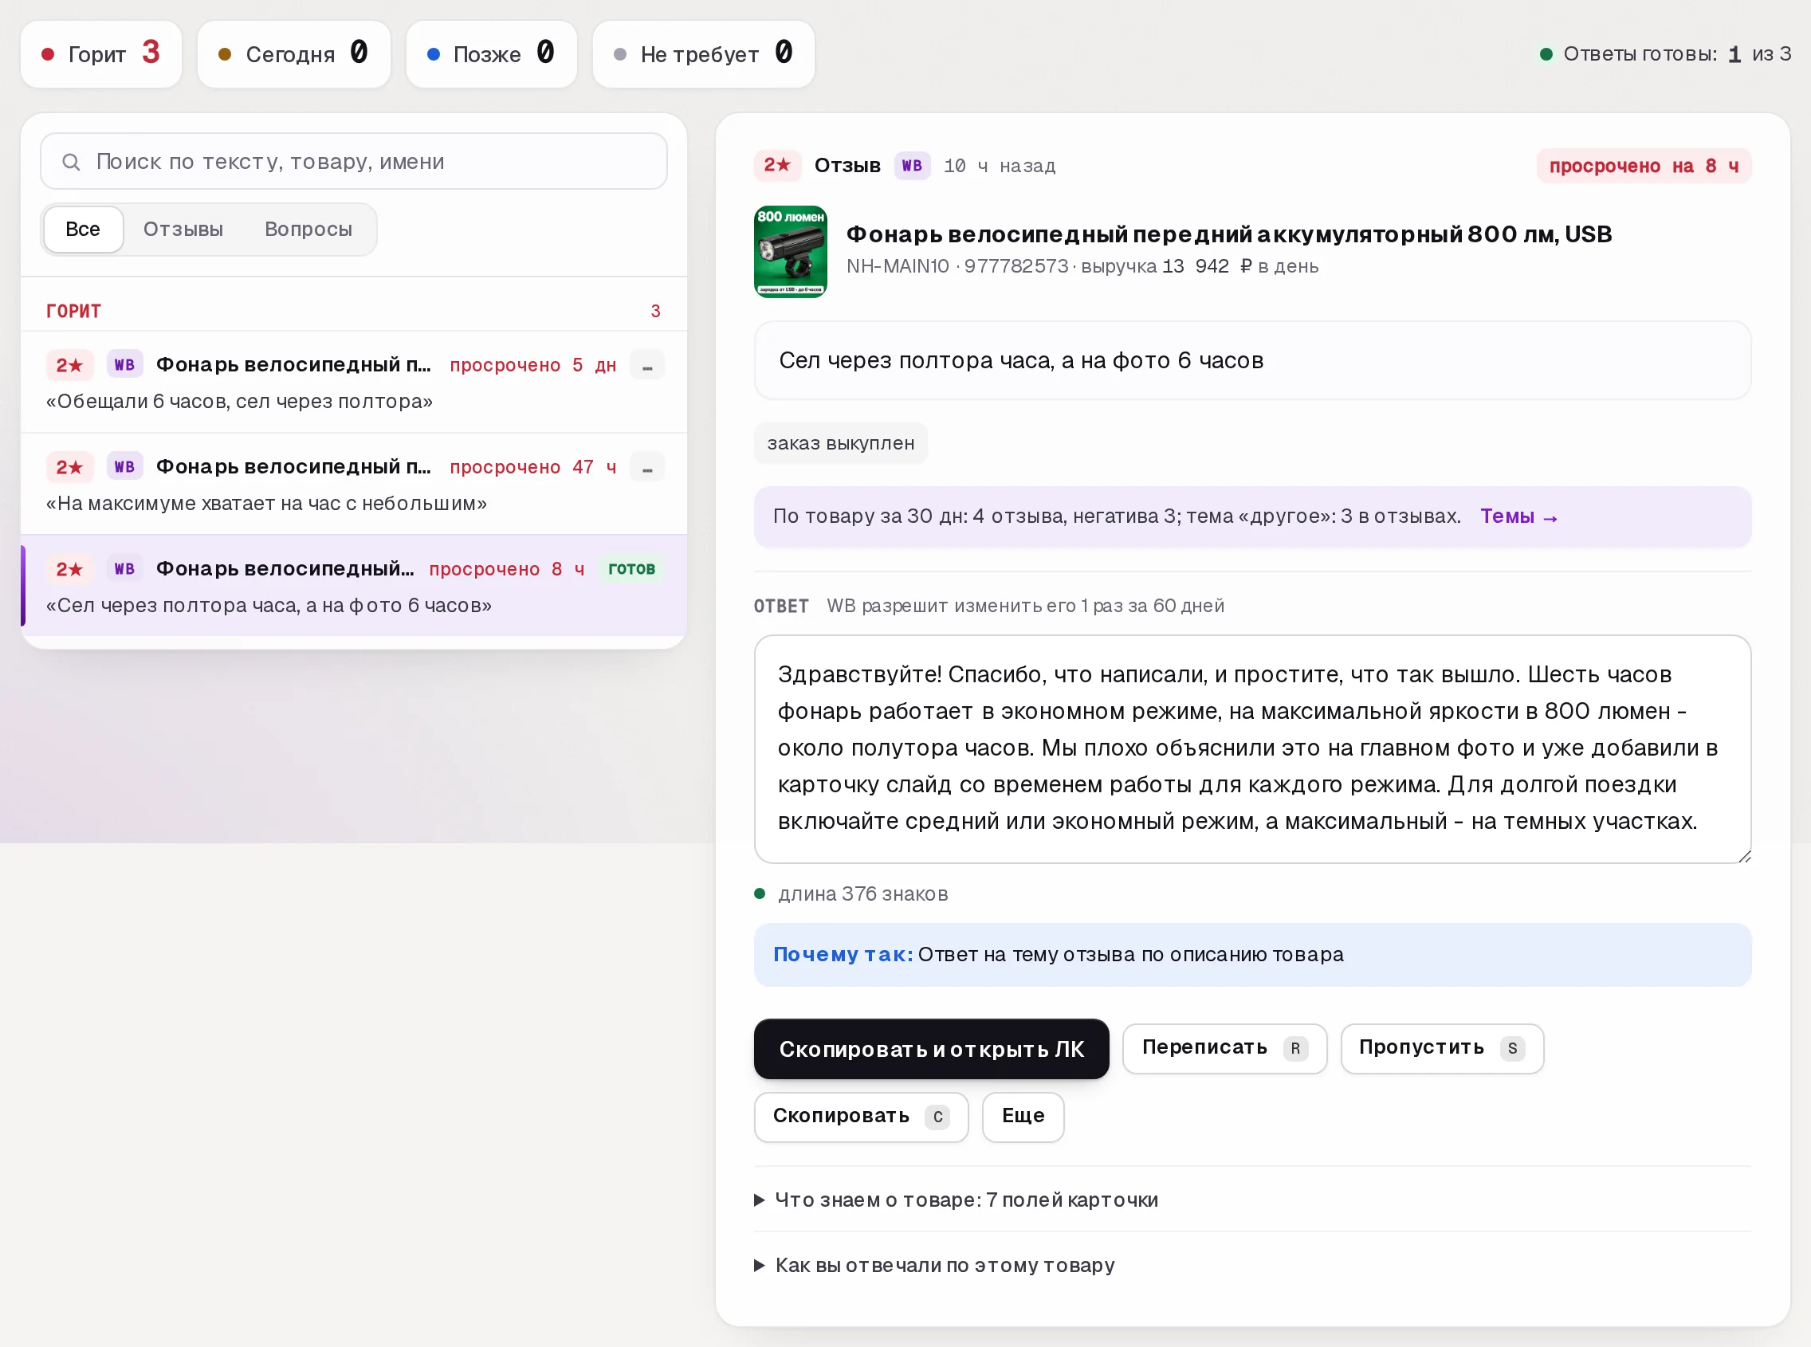
Task: Filter by Горит status chip
Action: (x=101, y=54)
